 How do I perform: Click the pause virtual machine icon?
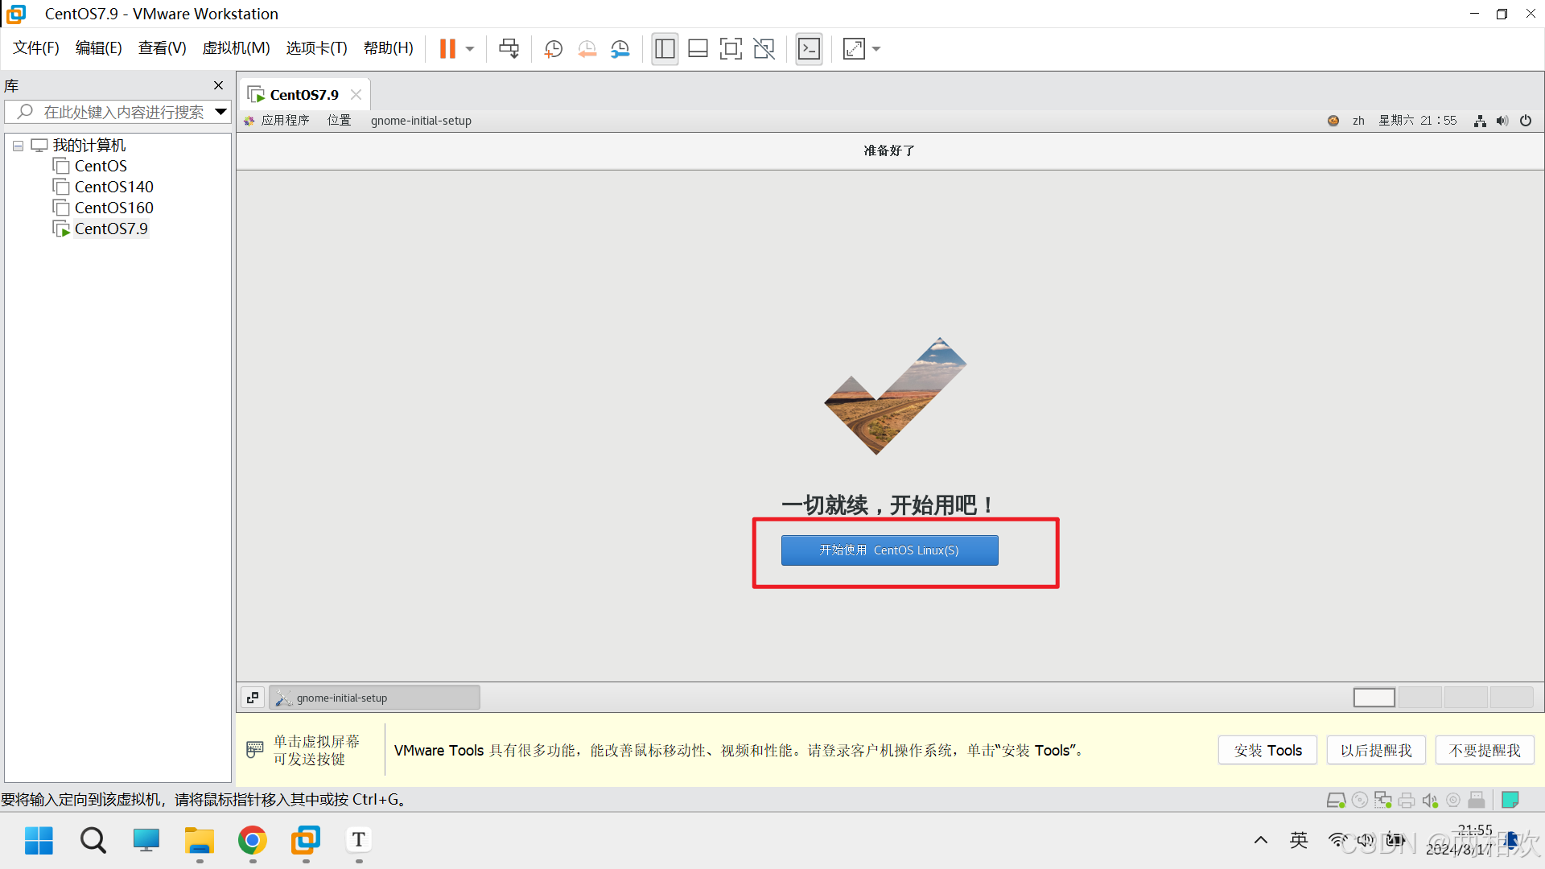tap(447, 49)
